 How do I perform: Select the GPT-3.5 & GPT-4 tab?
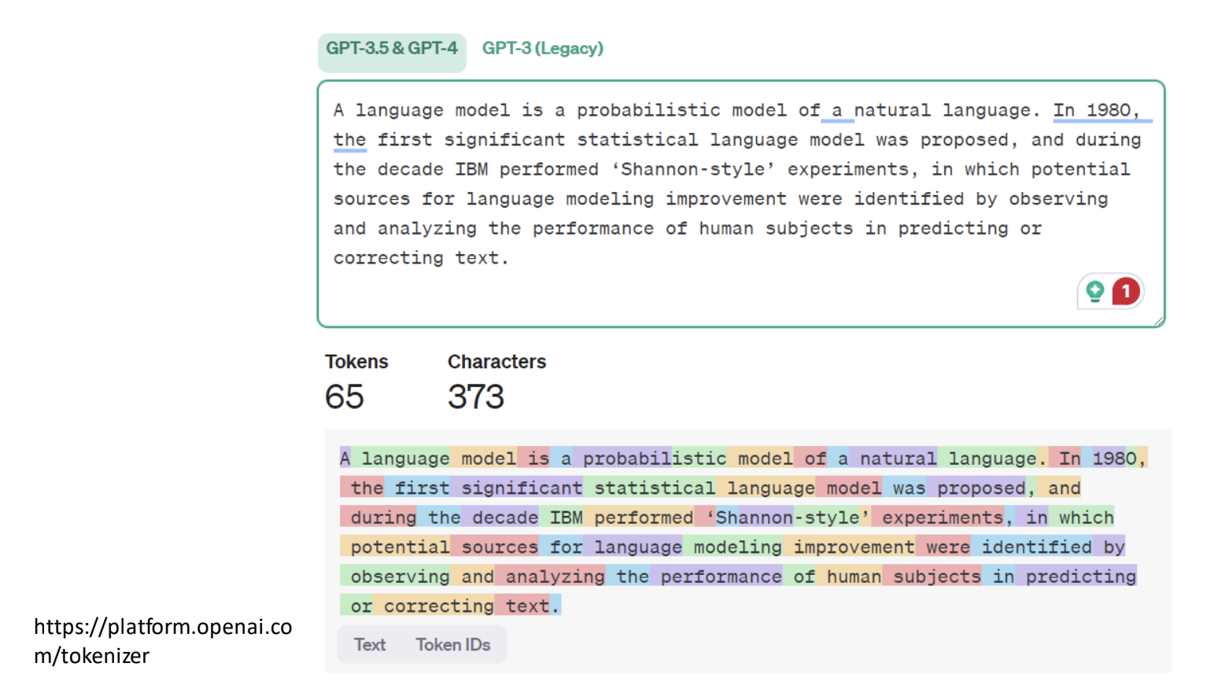tap(392, 49)
